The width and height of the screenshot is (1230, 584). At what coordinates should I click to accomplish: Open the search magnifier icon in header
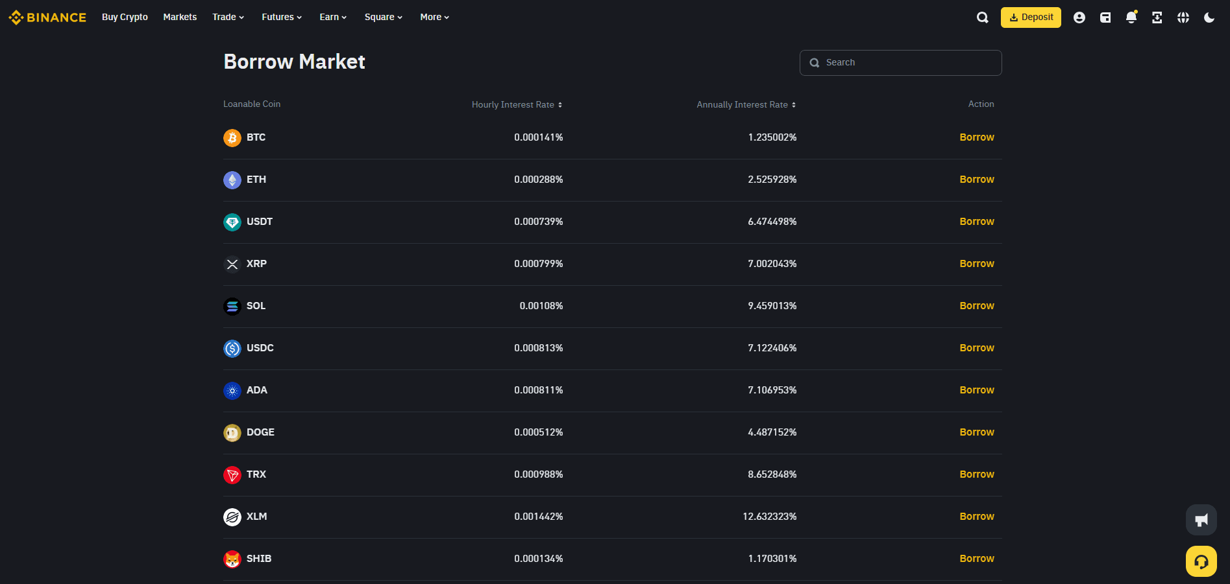point(983,18)
